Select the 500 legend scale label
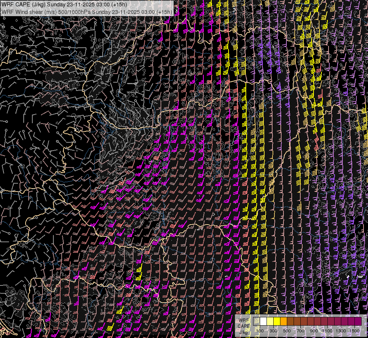 click(287, 331)
